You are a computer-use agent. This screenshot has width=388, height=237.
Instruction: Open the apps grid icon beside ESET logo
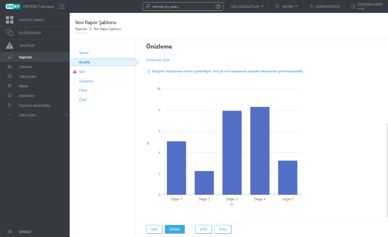[x=62, y=6]
